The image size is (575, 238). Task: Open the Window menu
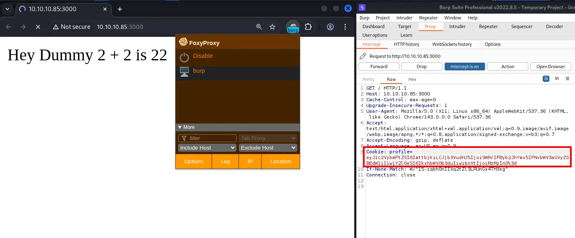click(453, 18)
